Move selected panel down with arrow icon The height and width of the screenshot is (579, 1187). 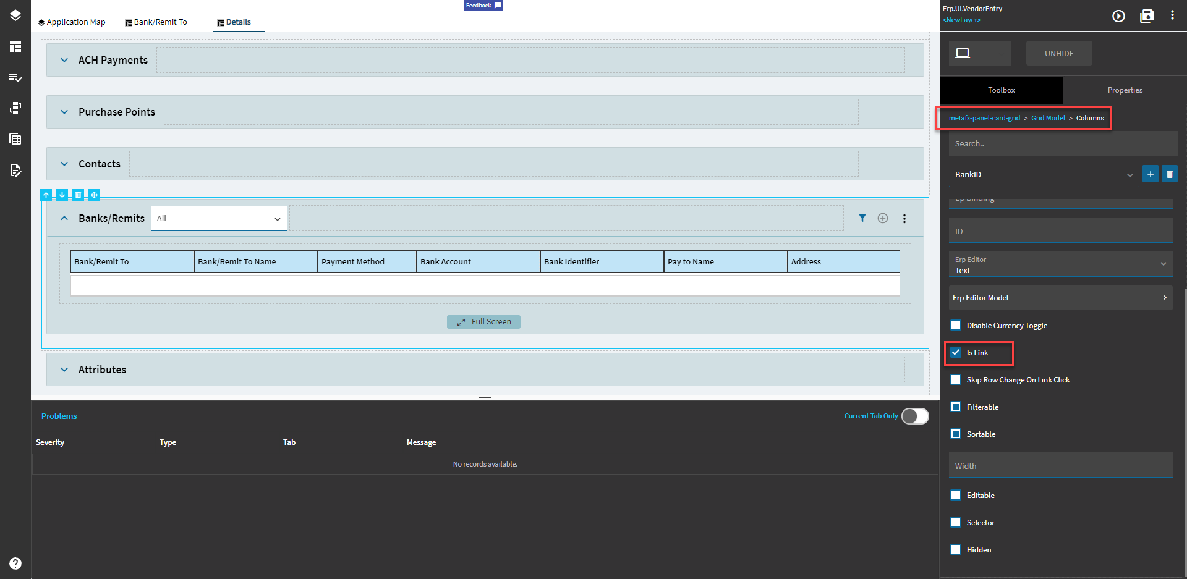click(x=62, y=195)
